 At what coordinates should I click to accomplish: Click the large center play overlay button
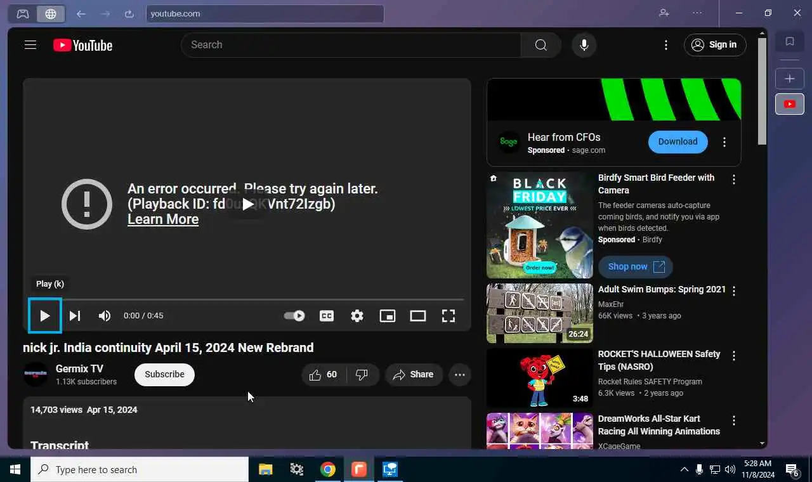pos(247,204)
